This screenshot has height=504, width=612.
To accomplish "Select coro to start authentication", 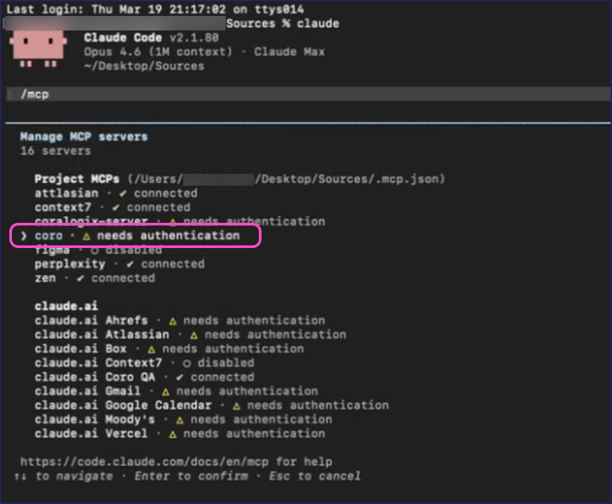I will coord(48,235).
